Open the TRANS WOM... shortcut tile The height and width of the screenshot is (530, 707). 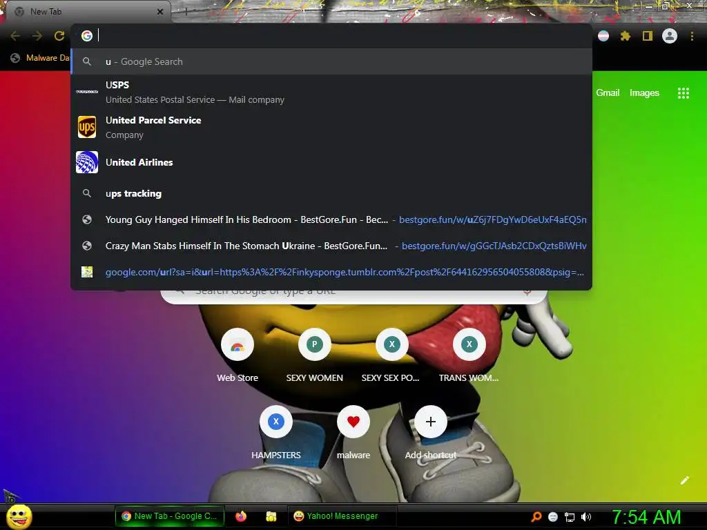pyautogui.click(x=469, y=356)
